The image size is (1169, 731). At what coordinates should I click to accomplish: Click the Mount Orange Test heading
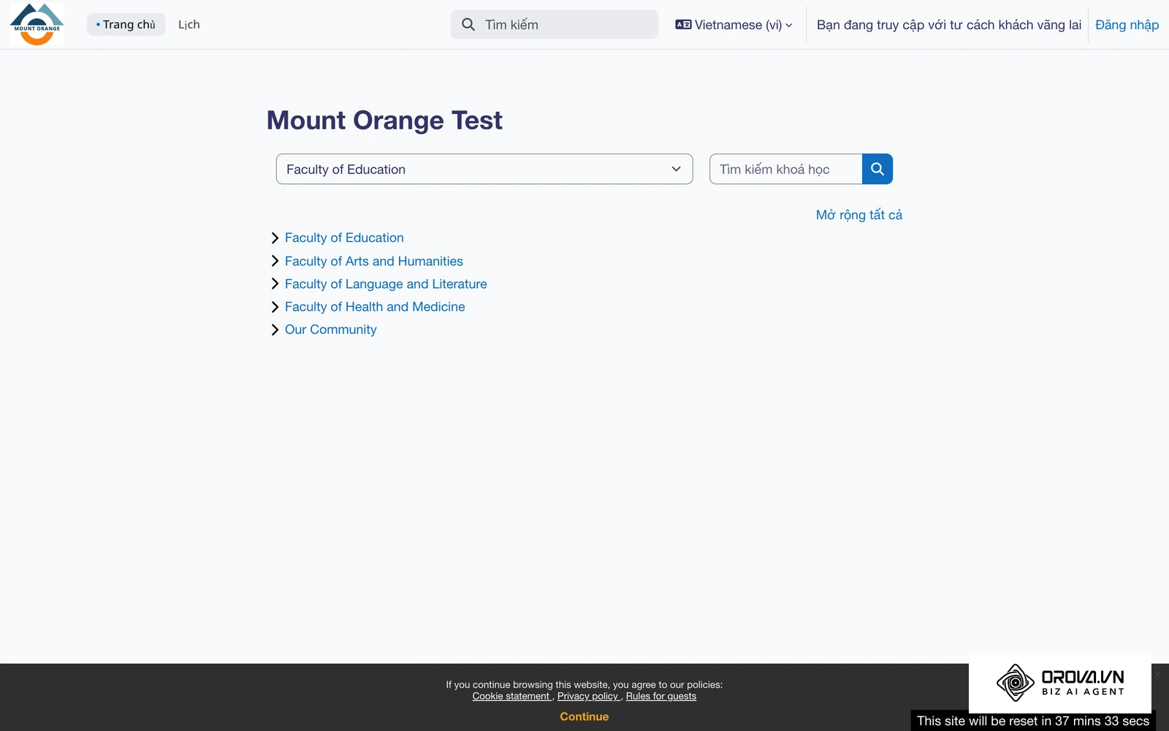pos(384,120)
